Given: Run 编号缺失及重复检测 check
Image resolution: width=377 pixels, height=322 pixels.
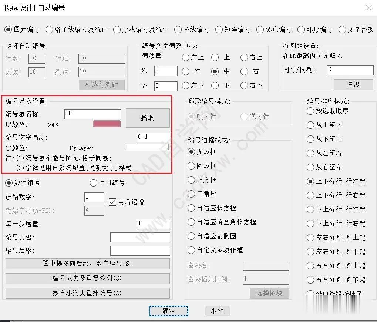Looking at the screenshot, I should (87, 279).
